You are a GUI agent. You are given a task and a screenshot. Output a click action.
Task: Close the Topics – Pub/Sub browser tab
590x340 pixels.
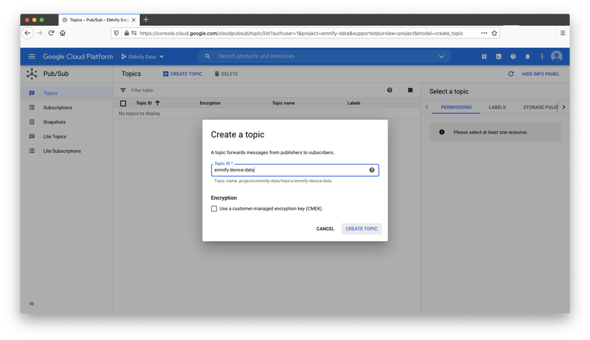pos(133,20)
